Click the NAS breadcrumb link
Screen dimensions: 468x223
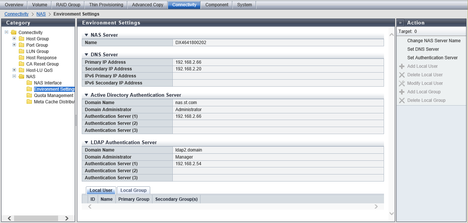click(41, 14)
